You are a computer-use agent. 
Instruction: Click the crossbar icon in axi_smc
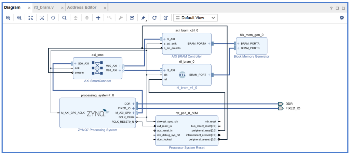click(x=97, y=67)
